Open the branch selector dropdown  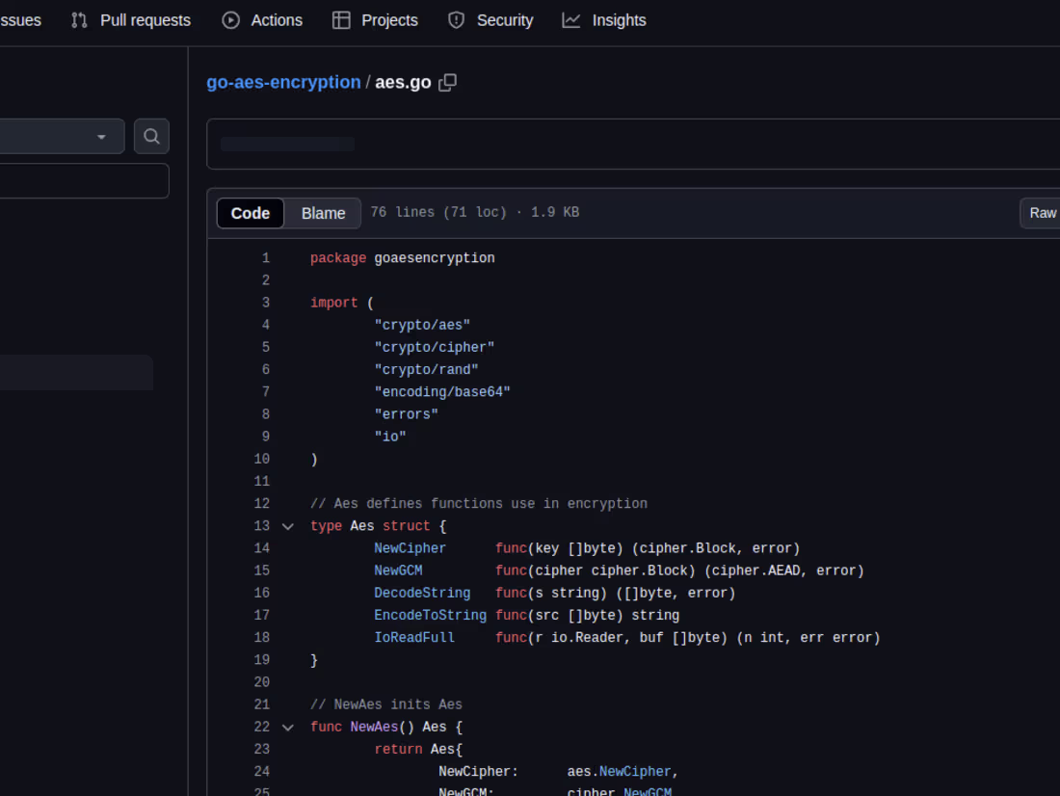point(63,137)
